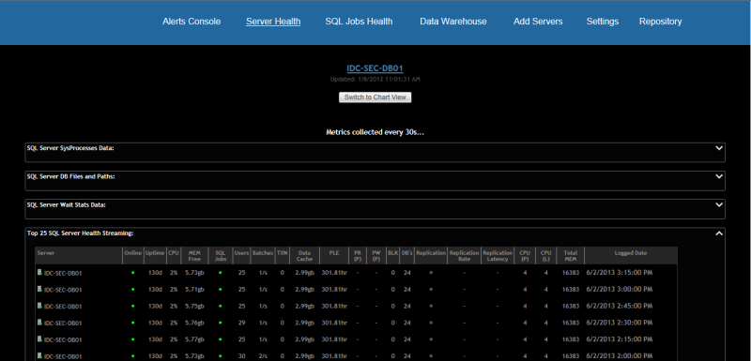The width and height of the screenshot is (751, 361).
Task: Expand SQL Server DB Files and Paths section
Action: (x=718, y=176)
